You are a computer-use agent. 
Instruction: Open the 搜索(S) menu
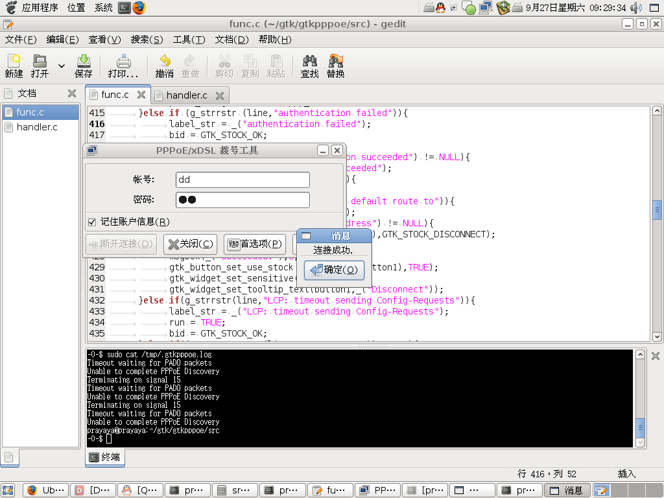point(147,40)
